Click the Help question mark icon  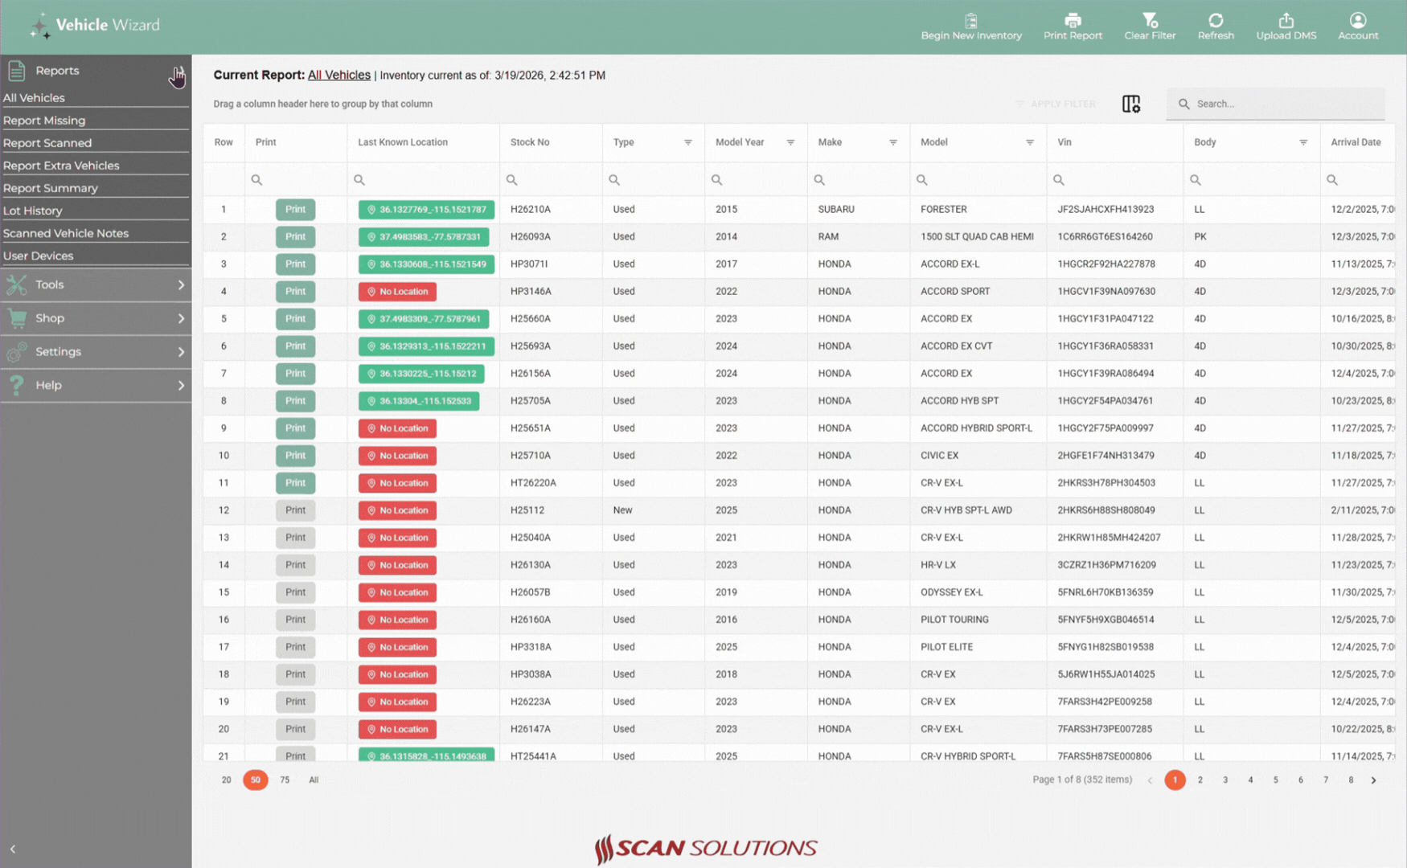tap(17, 385)
